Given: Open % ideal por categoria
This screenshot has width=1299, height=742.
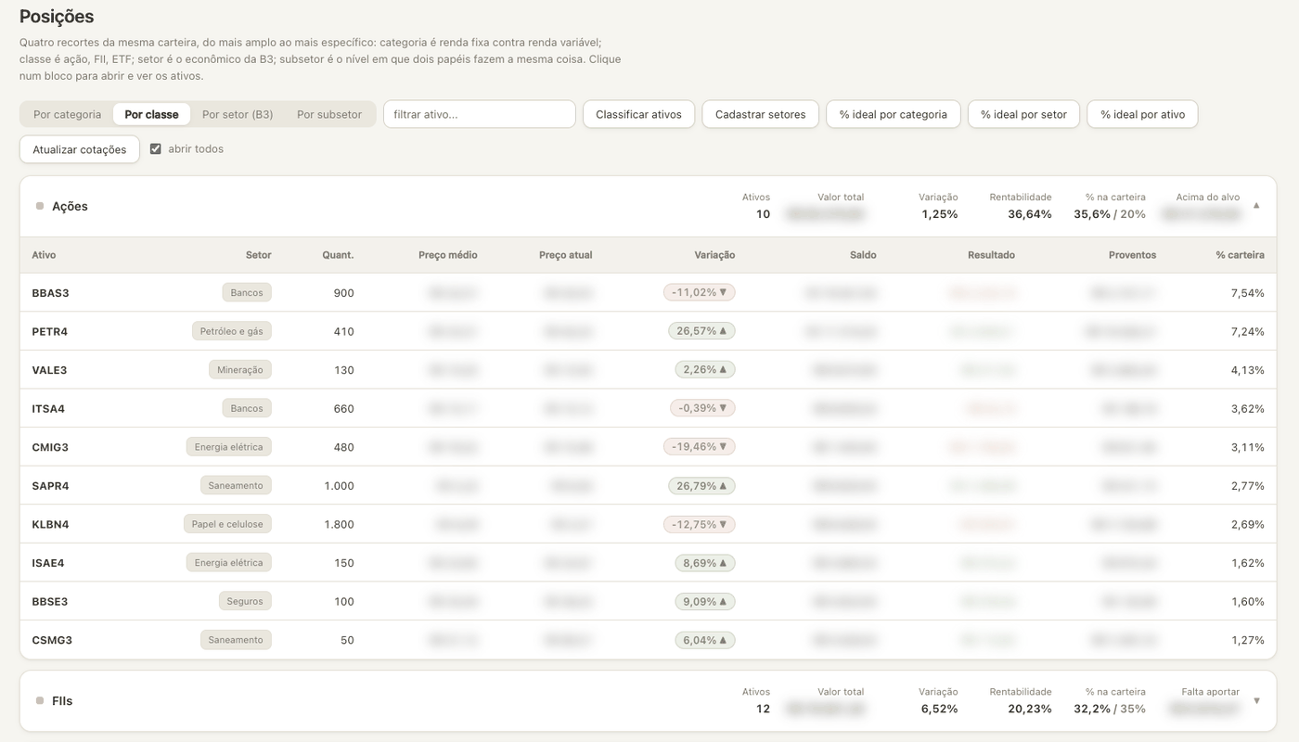Looking at the screenshot, I should (894, 114).
